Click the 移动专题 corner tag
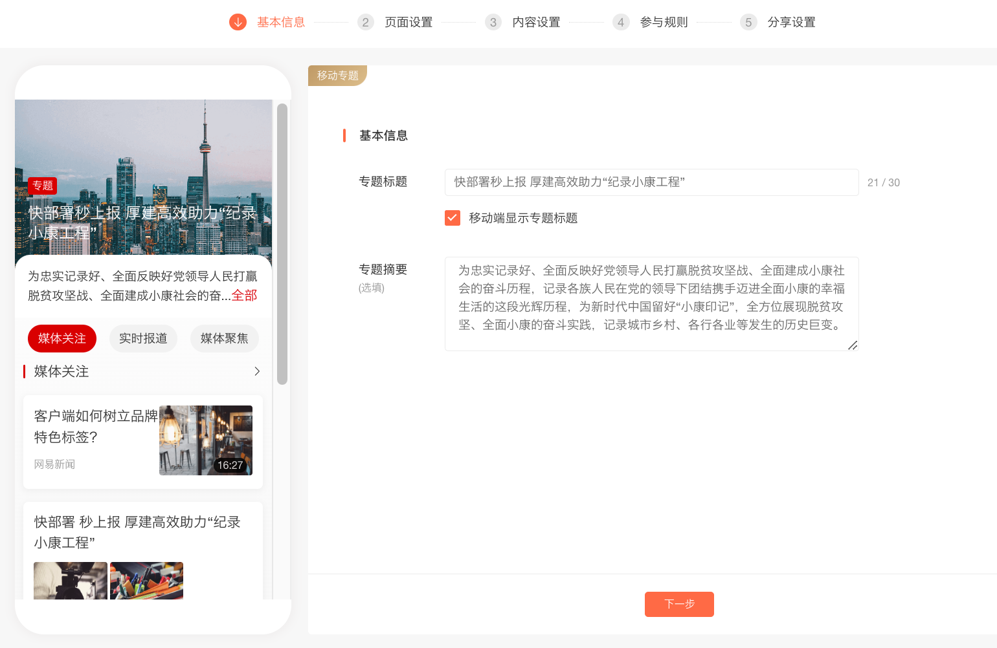Image resolution: width=997 pixels, height=648 pixels. (337, 76)
